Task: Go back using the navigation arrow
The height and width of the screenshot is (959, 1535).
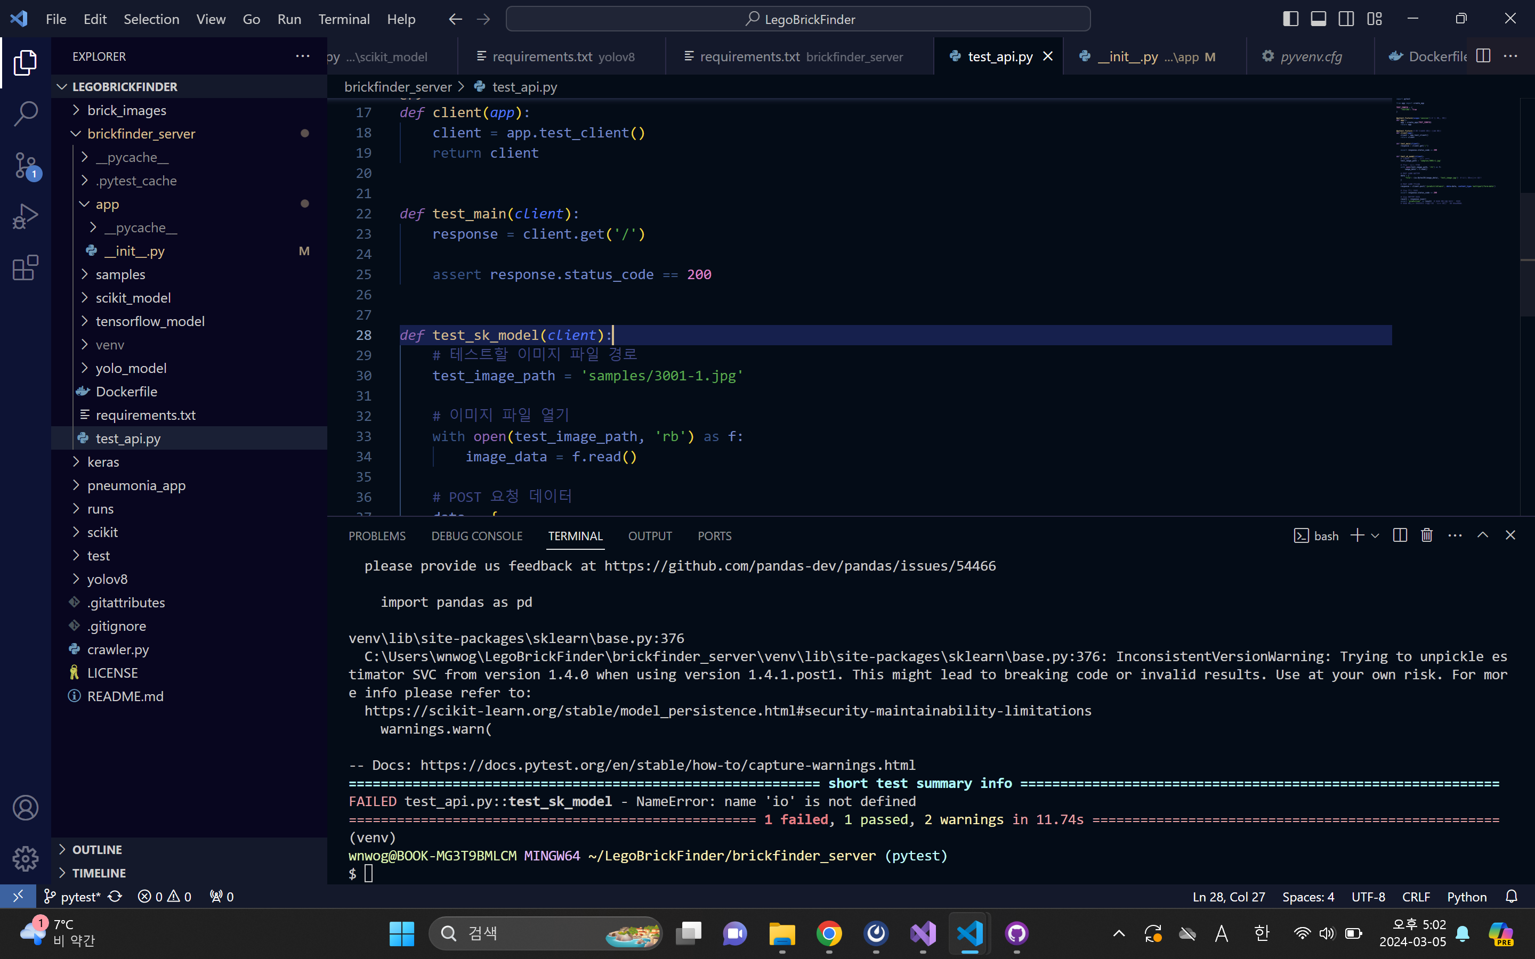Action: tap(455, 19)
